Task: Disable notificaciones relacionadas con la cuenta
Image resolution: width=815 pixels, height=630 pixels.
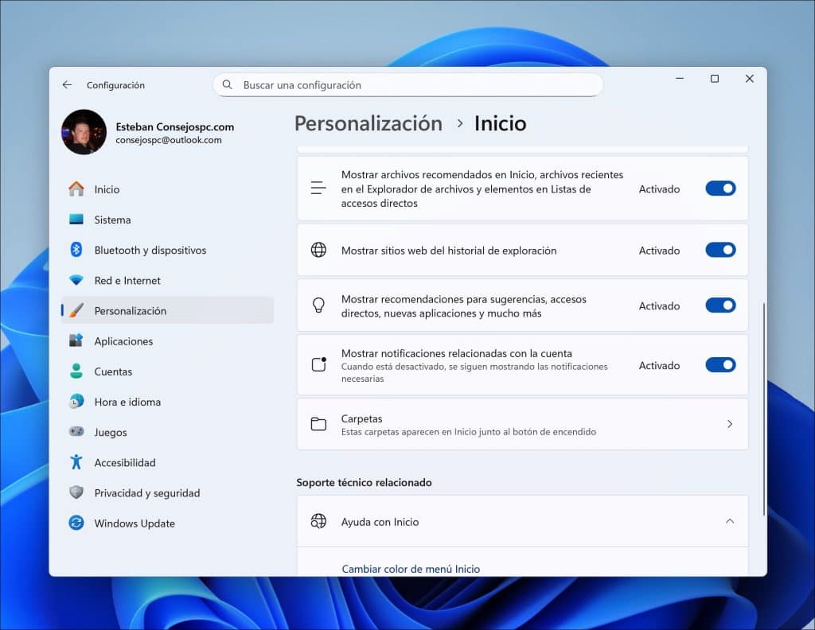Action: coord(719,364)
